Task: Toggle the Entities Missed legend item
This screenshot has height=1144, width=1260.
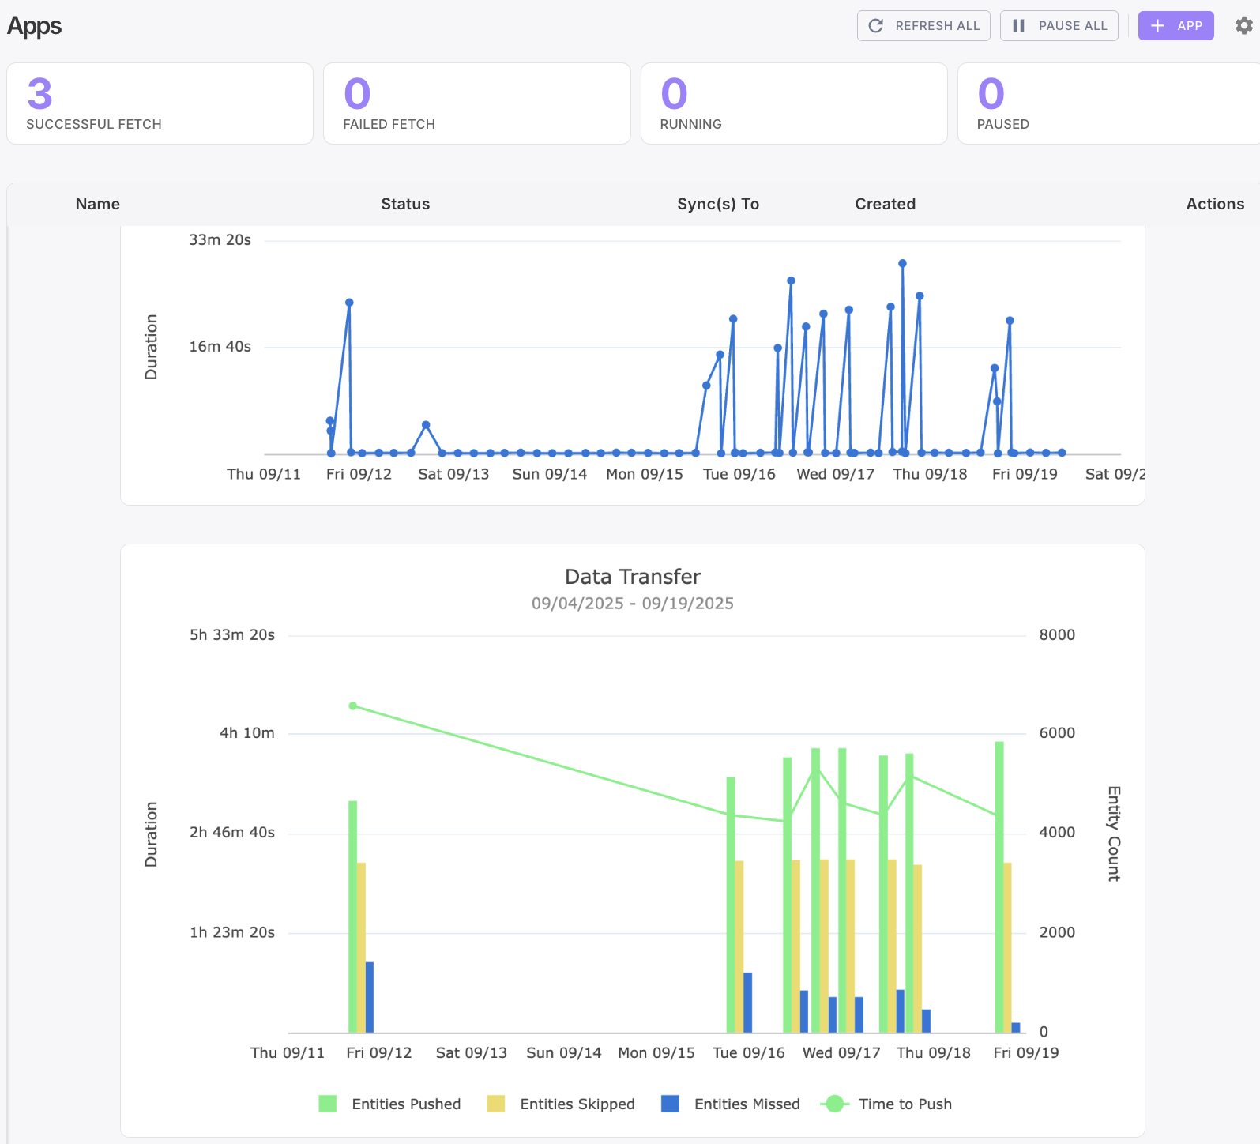Action: click(731, 1104)
